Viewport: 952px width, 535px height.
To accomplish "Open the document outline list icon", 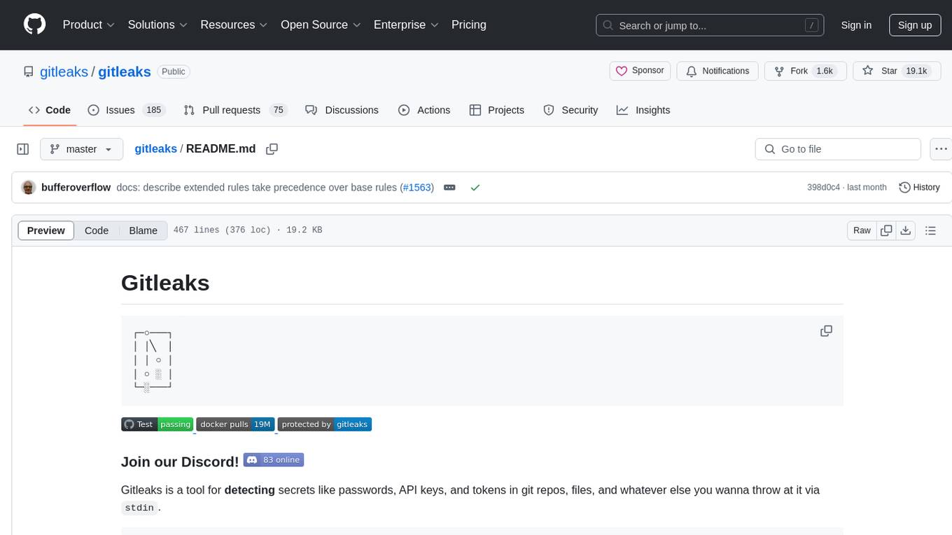I will pyautogui.click(x=930, y=230).
